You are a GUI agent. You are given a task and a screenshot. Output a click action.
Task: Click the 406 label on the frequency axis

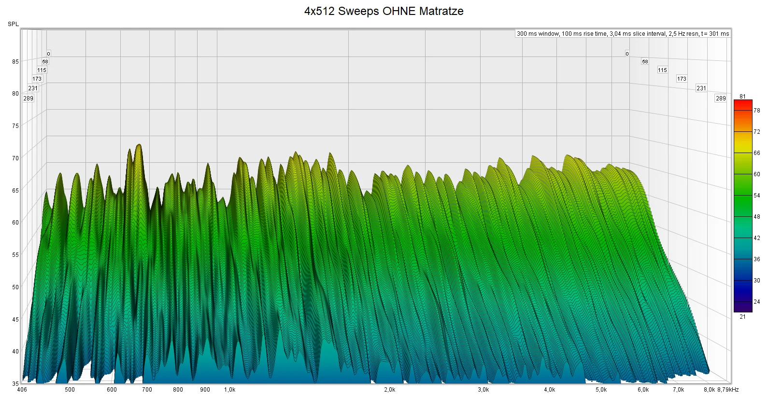(x=22, y=390)
